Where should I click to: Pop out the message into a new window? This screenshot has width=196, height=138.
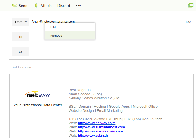[190, 5]
